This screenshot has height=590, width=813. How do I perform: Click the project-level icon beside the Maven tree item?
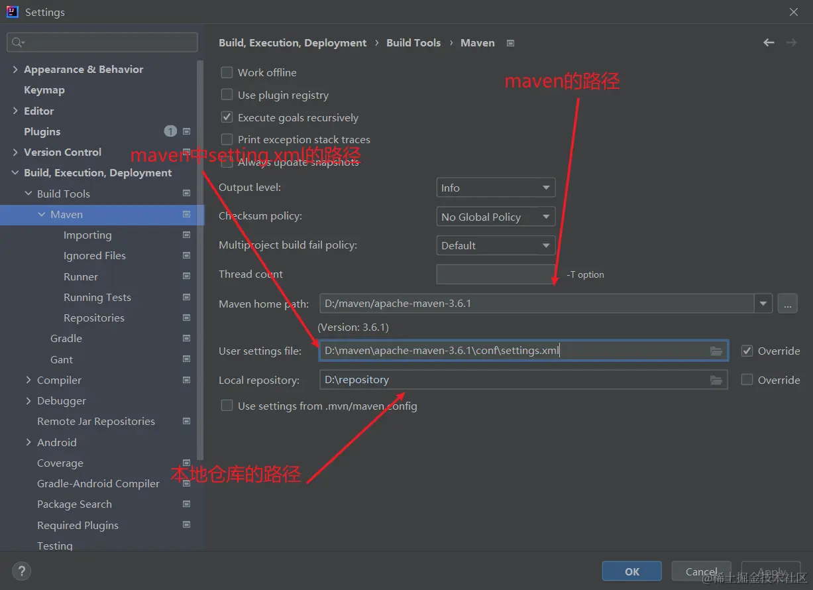tap(186, 214)
